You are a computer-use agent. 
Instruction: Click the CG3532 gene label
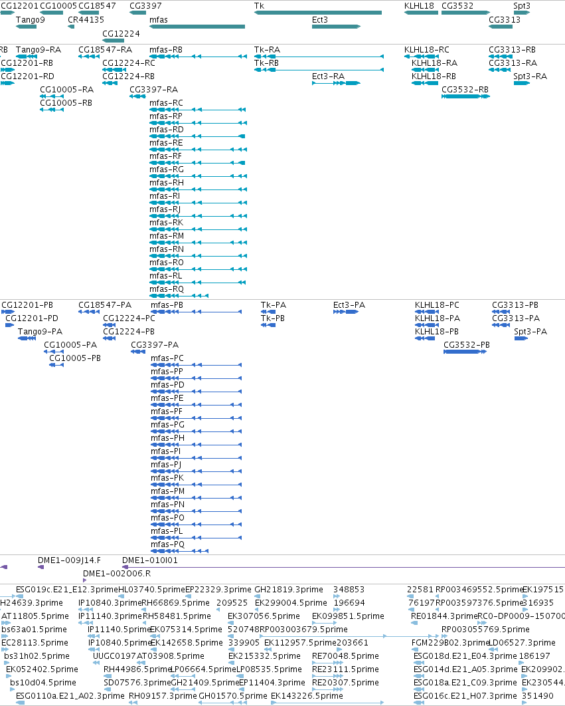[x=457, y=6]
